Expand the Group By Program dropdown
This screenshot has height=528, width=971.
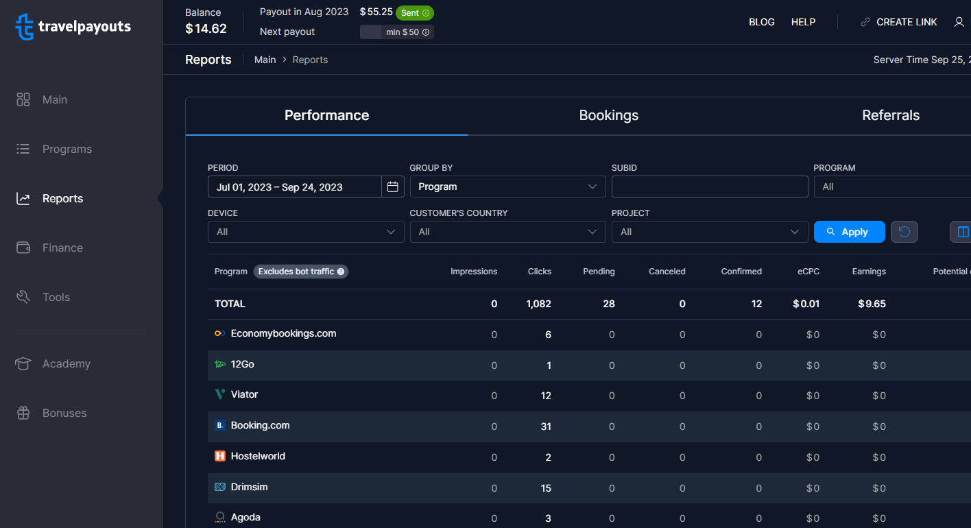[x=507, y=187]
